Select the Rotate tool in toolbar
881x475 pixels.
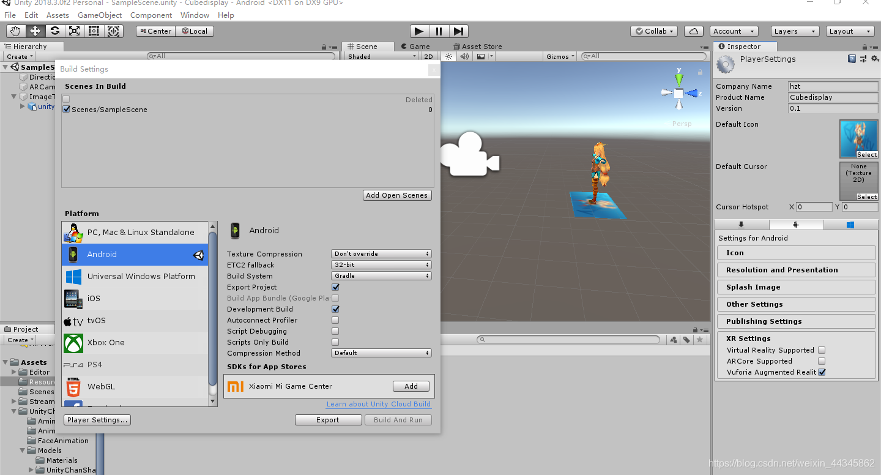[x=55, y=31]
